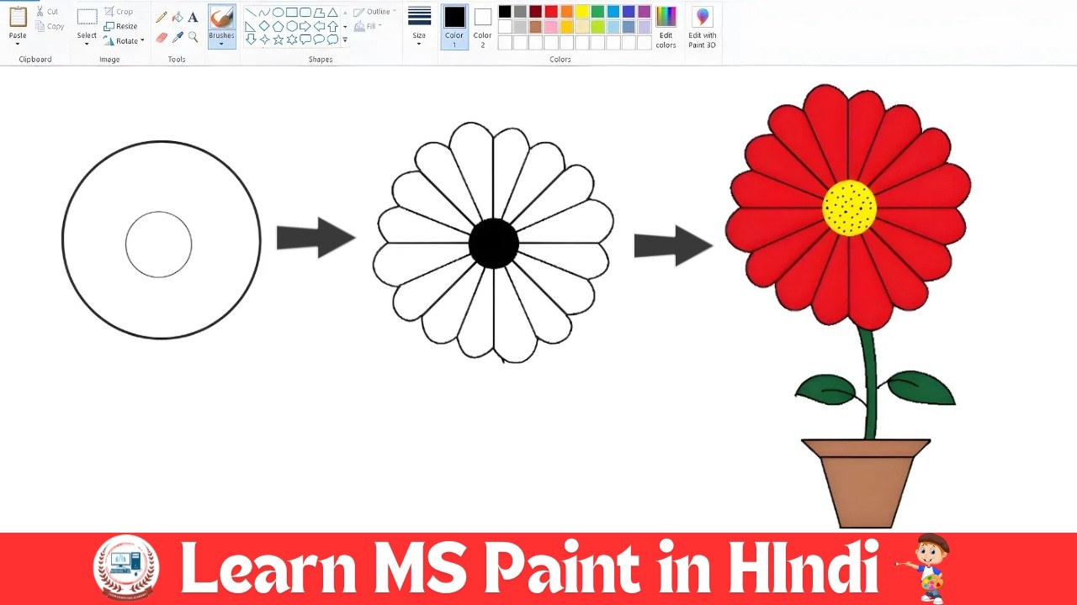
Task: Choose the Pentagon shape
Action: click(x=278, y=26)
